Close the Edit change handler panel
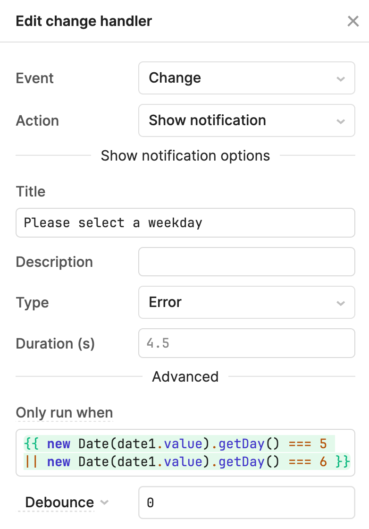The height and width of the screenshot is (529, 369). [353, 21]
